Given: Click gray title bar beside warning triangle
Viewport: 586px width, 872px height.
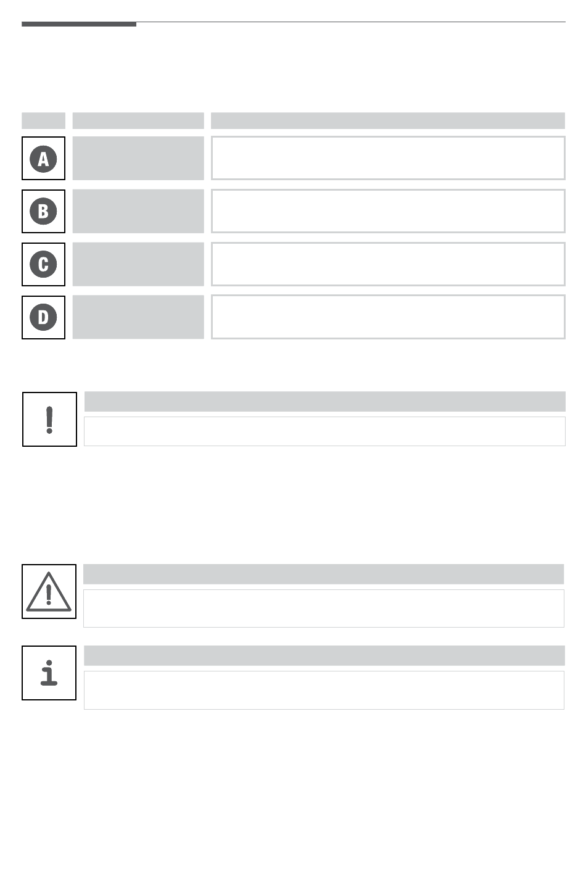Looking at the screenshot, I should point(324,574).
